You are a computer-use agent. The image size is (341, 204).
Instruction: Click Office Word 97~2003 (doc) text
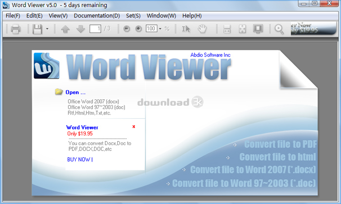click(96, 107)
